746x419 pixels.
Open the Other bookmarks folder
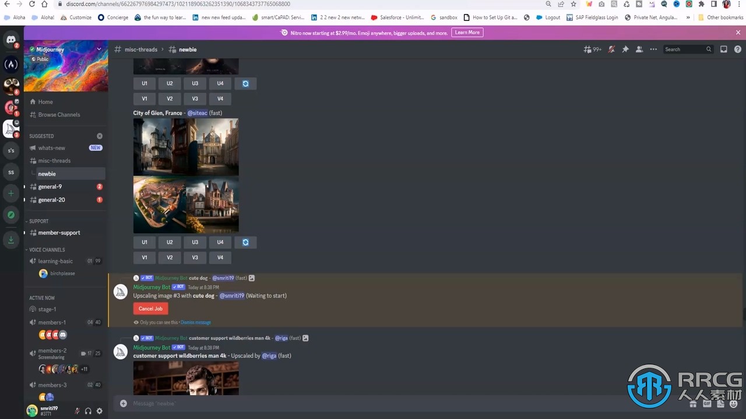click(720, 17)
